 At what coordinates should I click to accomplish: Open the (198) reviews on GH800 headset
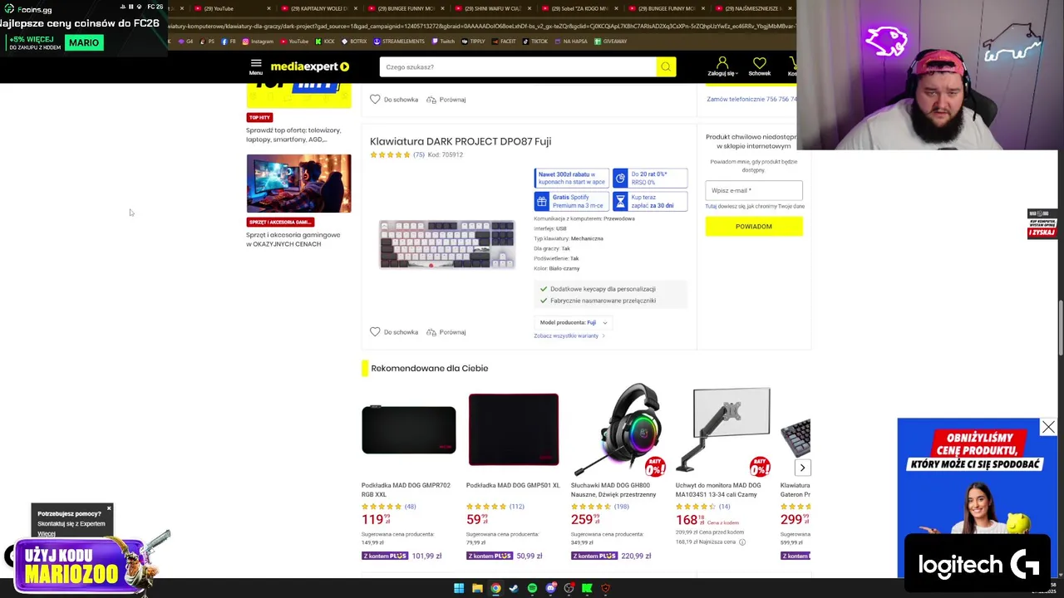coord(621,507)
